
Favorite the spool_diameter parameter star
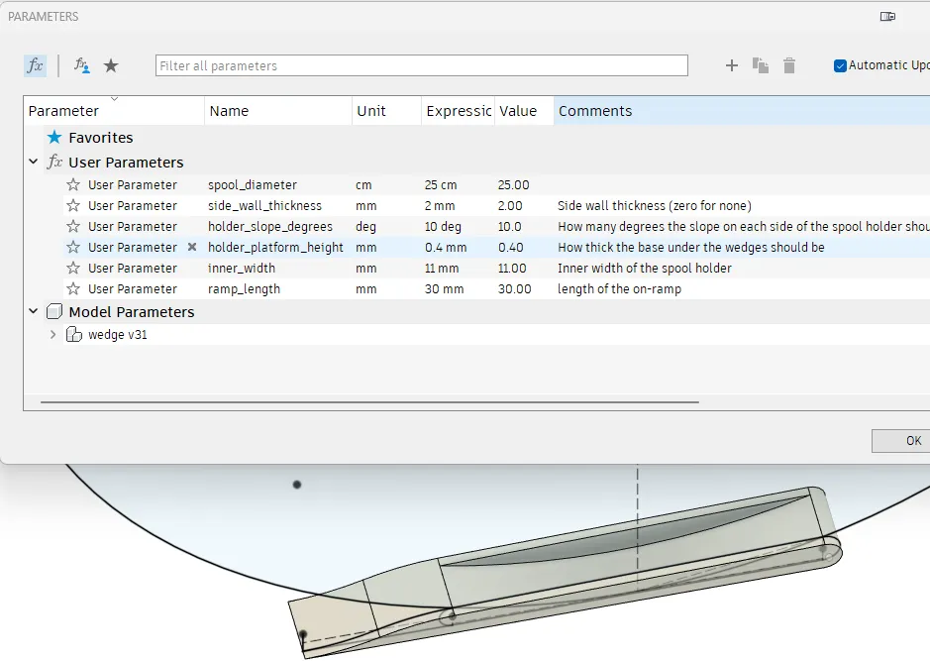pyautogui.click(x=73, y=185)
